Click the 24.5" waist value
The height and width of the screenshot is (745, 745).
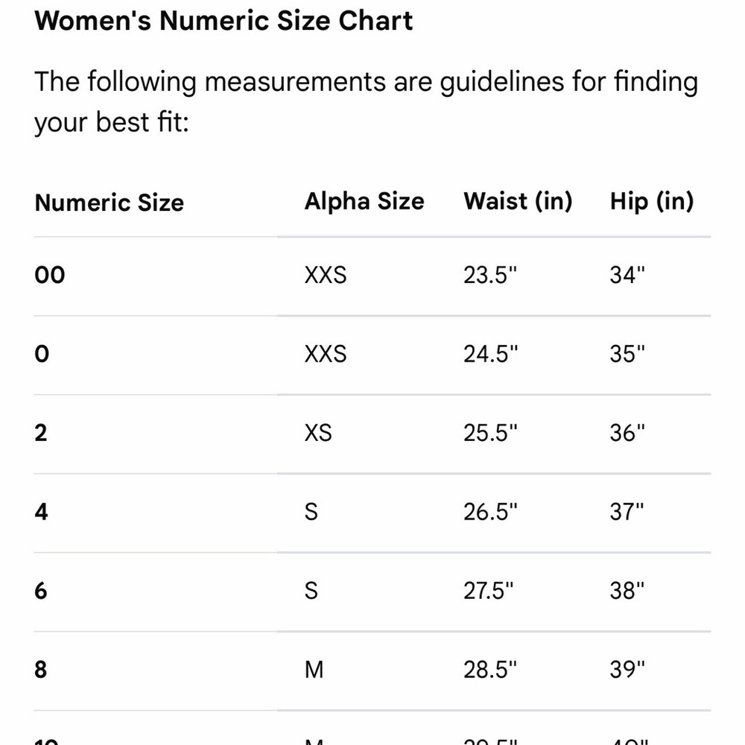point(490,354)
